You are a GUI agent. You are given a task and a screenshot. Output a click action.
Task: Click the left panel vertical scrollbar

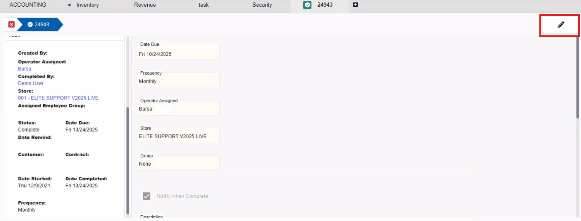(128, 160)
